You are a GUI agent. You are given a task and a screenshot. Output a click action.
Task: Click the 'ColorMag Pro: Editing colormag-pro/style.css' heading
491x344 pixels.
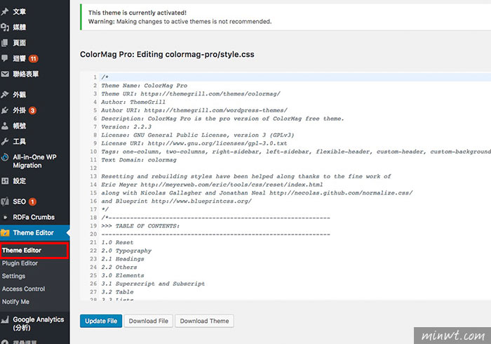point(167,55)
